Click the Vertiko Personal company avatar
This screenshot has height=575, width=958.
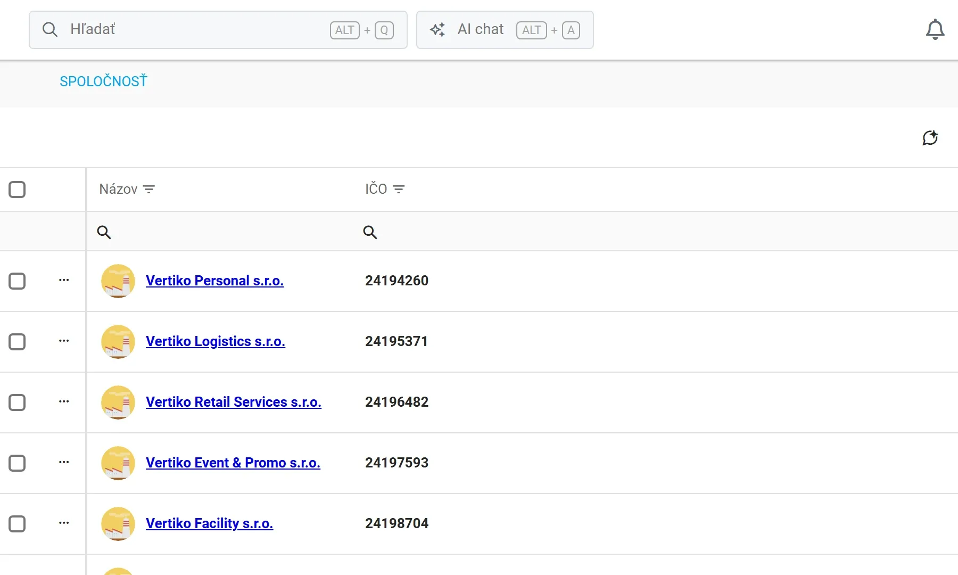[118, 281]
